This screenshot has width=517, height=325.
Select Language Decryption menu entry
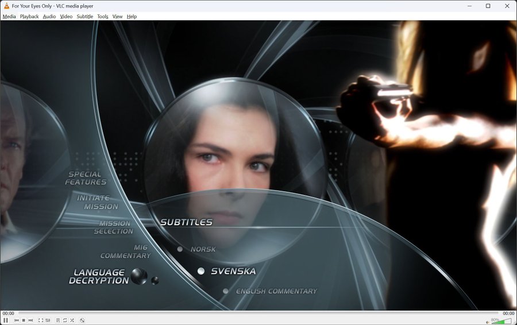point(99,276)
